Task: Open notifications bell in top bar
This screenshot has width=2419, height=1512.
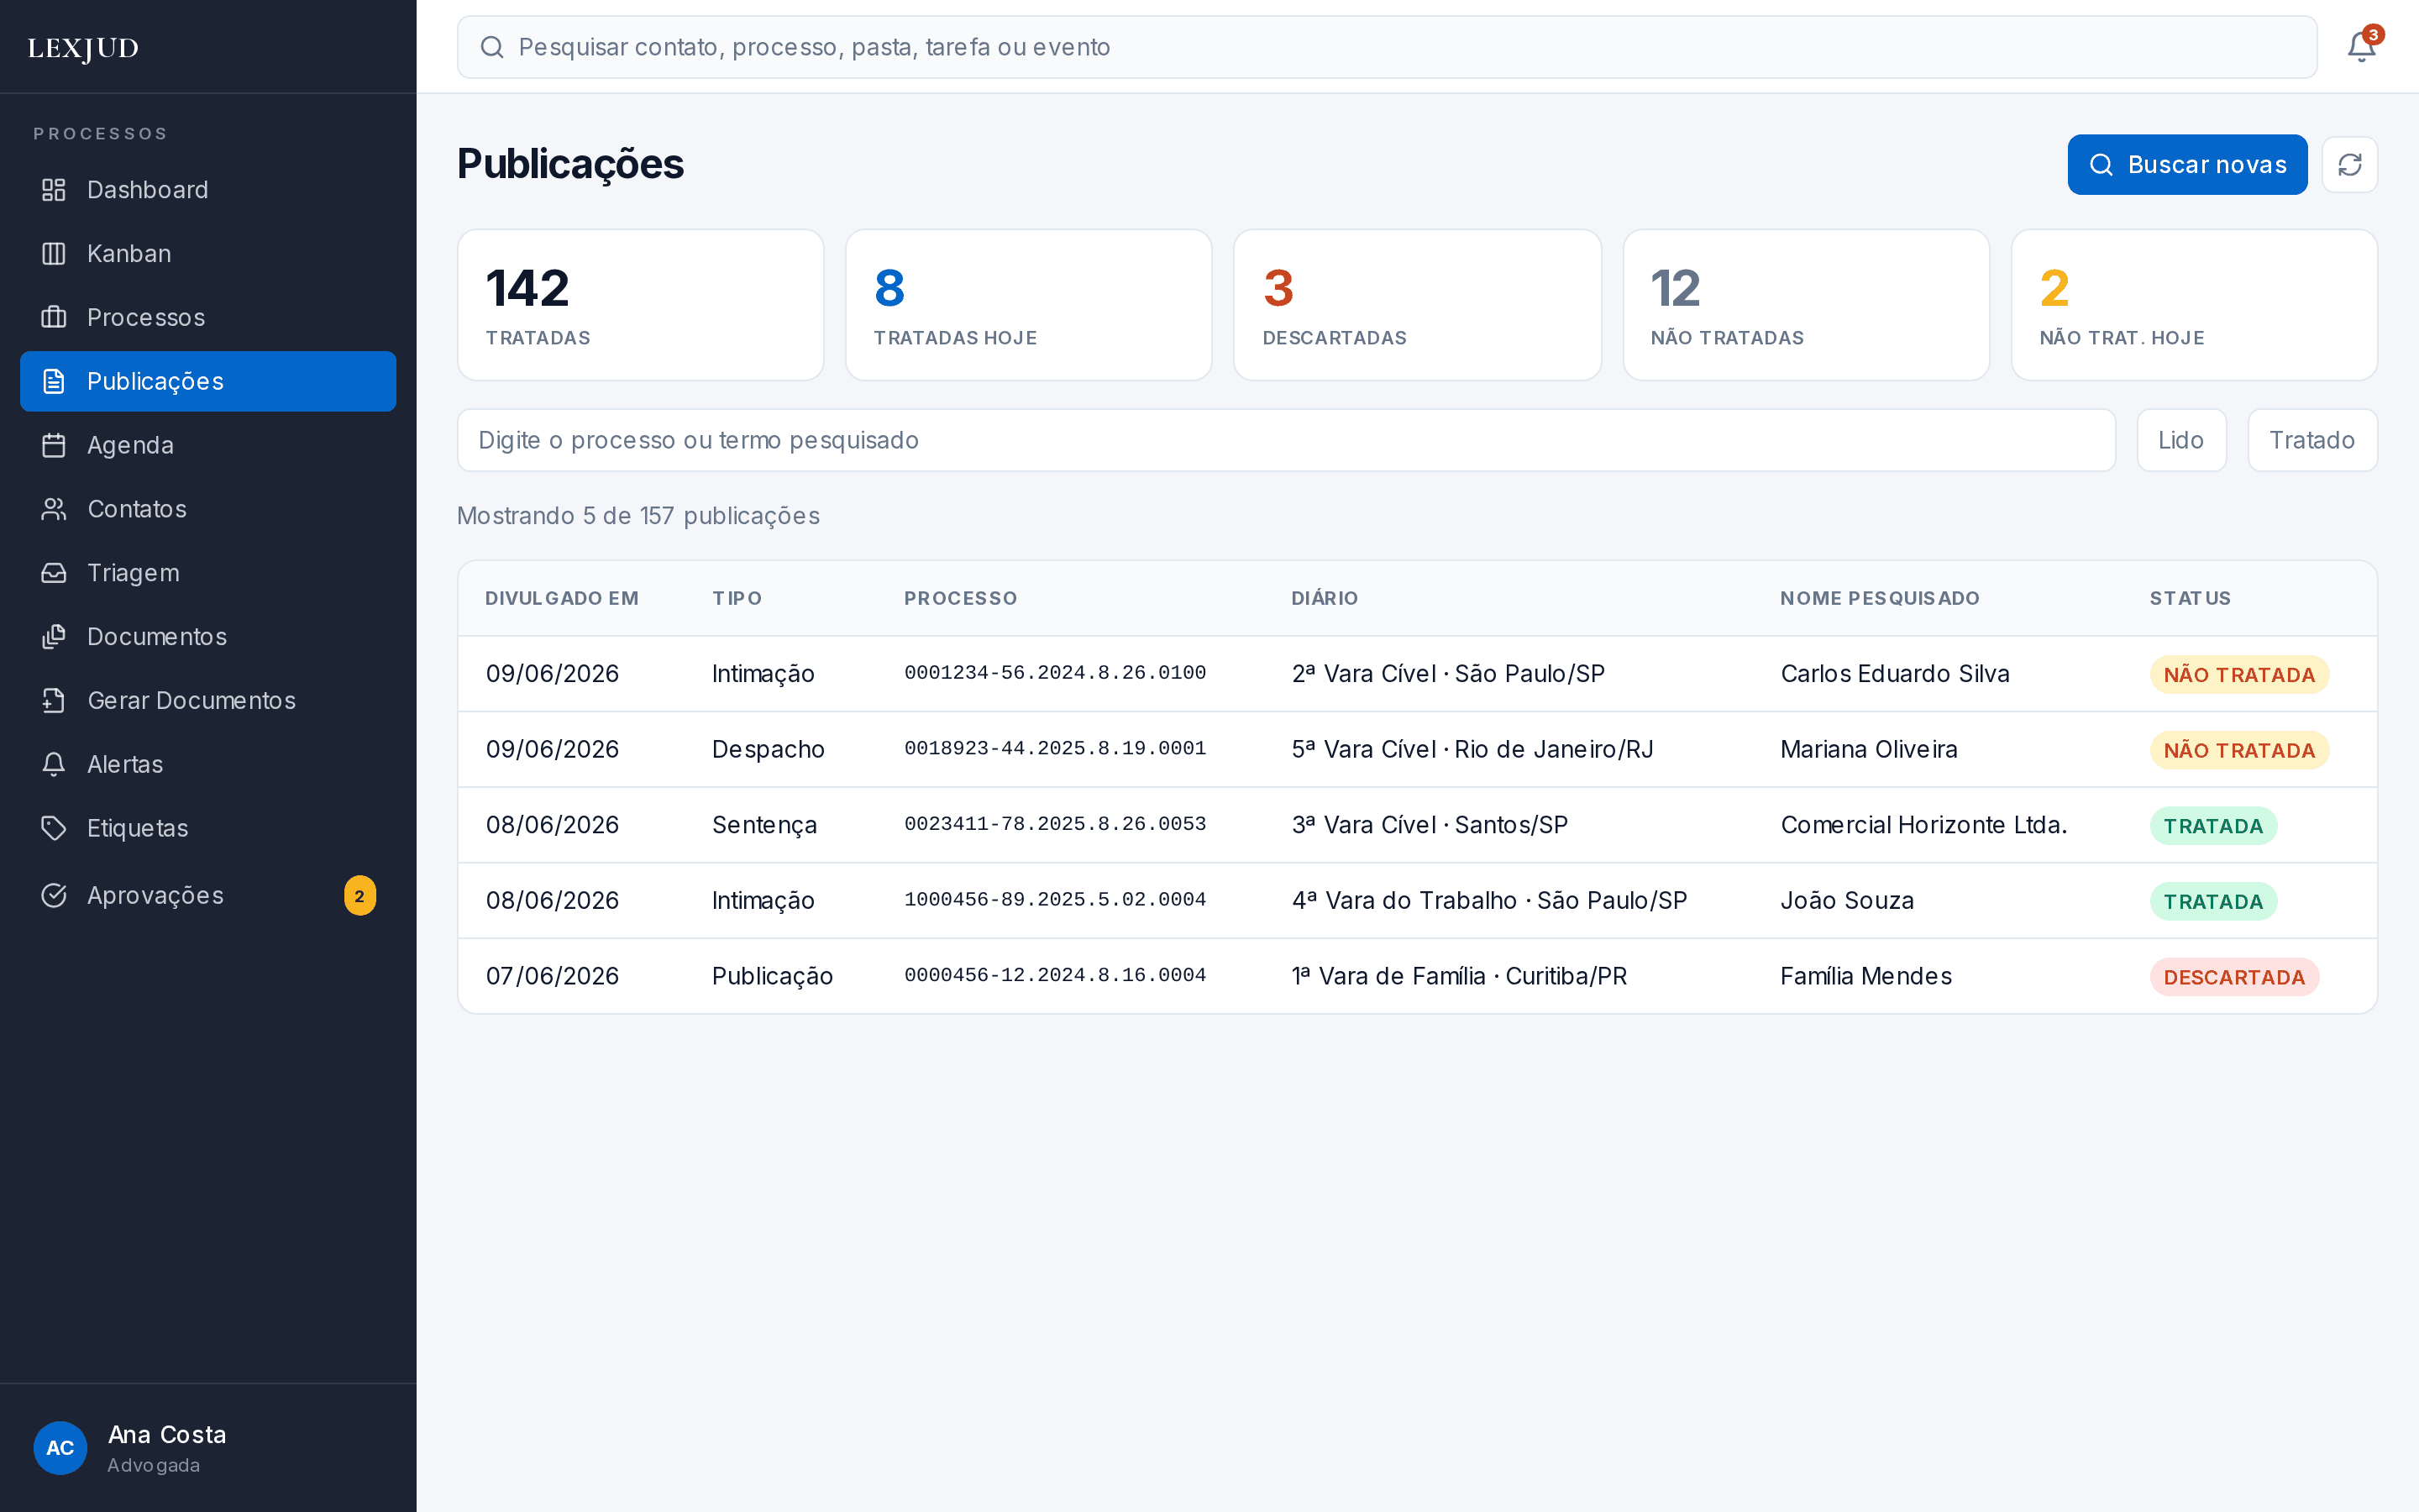Action: point(2361,47)
